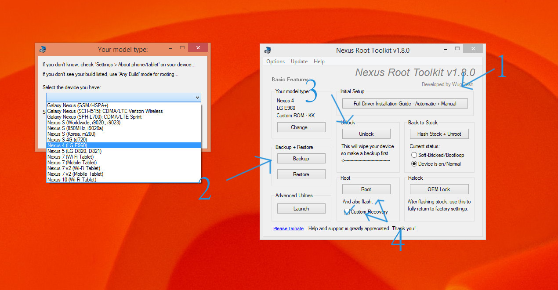Open the Help menu
This screenshot has width=558, height=290.
point(319,62)
